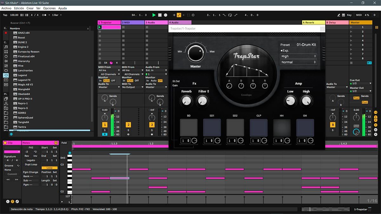Toggle clip activator next to Clip title

click(x=5, y=143)
